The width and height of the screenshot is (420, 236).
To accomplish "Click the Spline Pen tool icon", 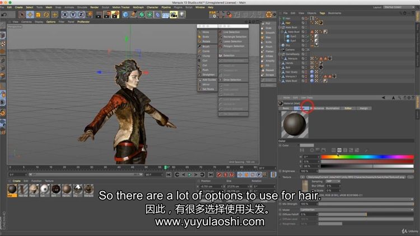I will tap(133, 15).
